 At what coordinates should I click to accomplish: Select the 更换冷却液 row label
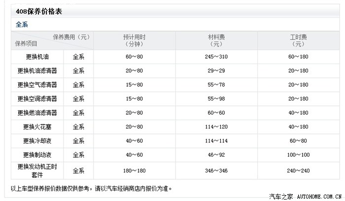click(37, 141)
